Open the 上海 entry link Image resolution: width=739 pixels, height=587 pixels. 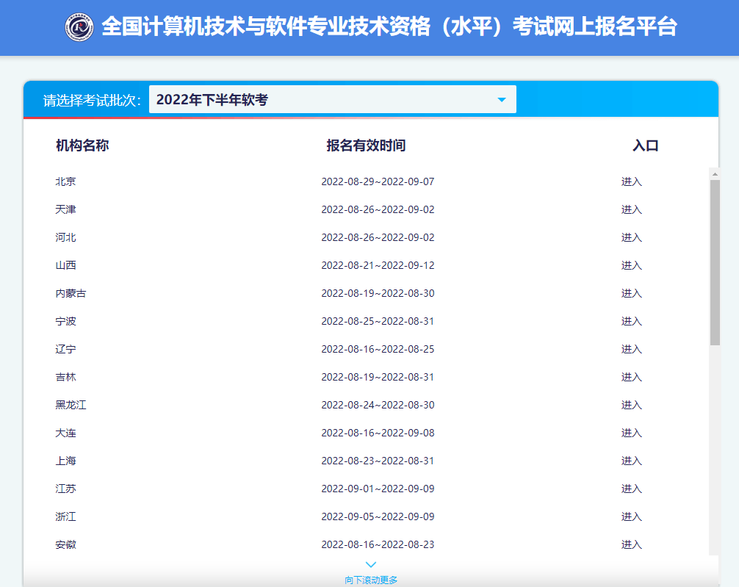[631, 461]
